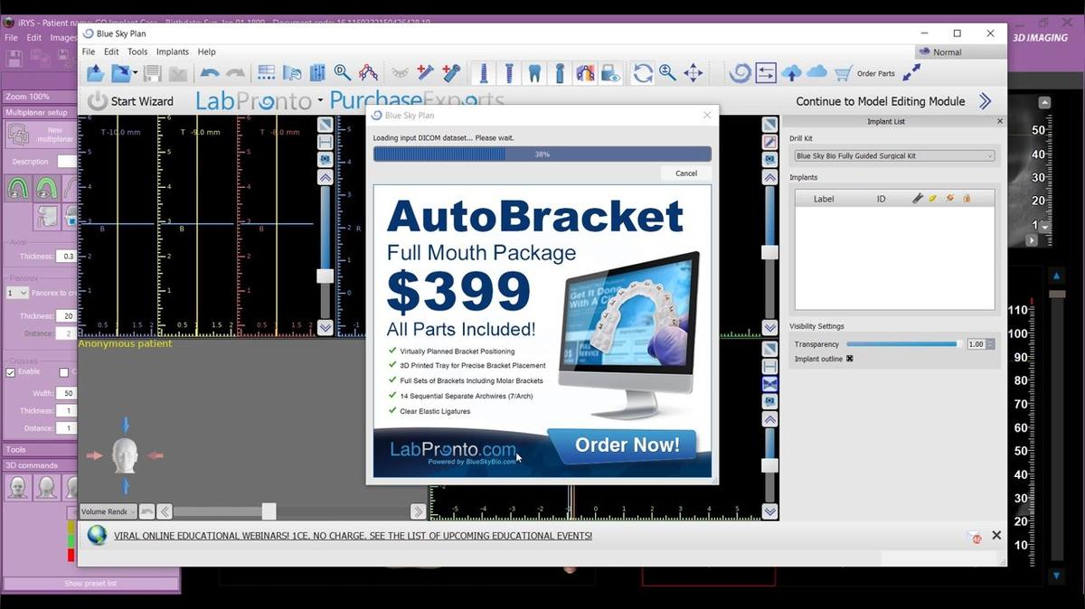Viewport: 1085px width, 609px height.
Task: Open the Edit menu in Blue Sky Plan
Action: tap(111, 52)
